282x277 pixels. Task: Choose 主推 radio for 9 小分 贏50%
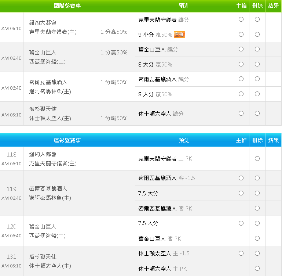pyautogui.click(x=241, y=35)
